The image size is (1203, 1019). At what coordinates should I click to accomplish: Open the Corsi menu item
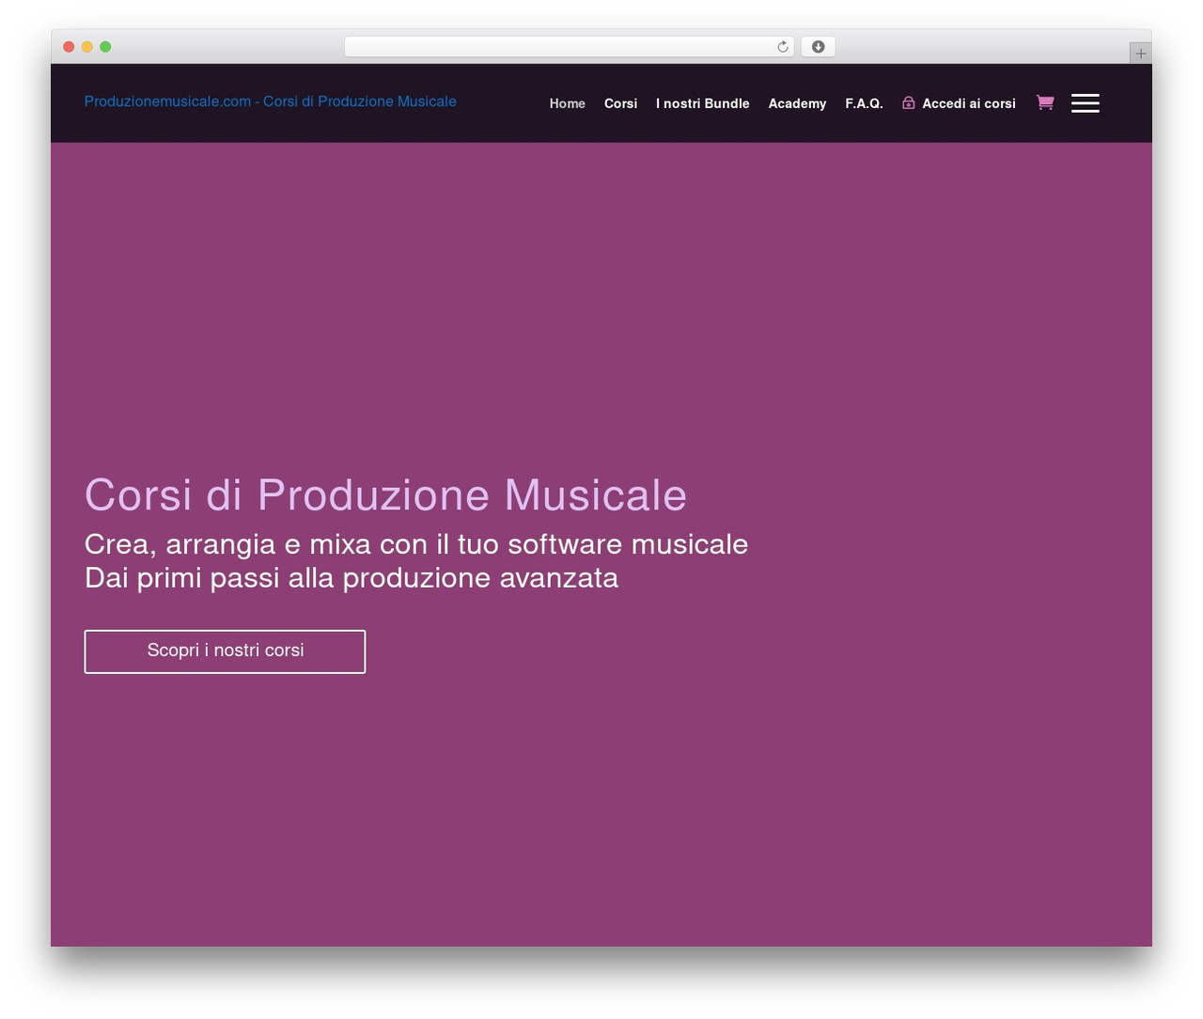[621, 103]
